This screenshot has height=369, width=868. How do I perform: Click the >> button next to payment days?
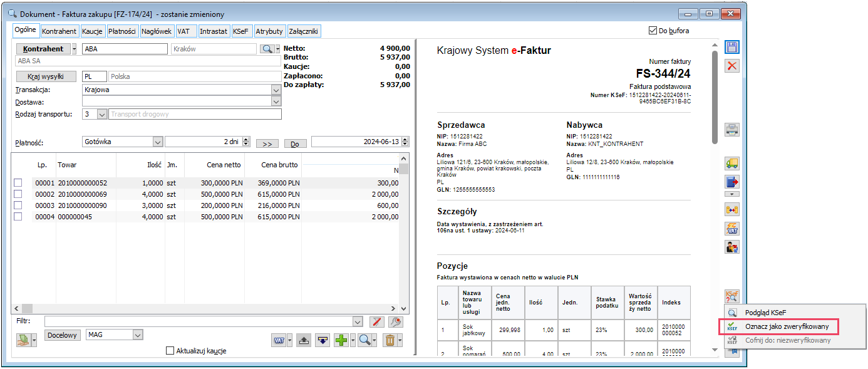click(267, 143)
